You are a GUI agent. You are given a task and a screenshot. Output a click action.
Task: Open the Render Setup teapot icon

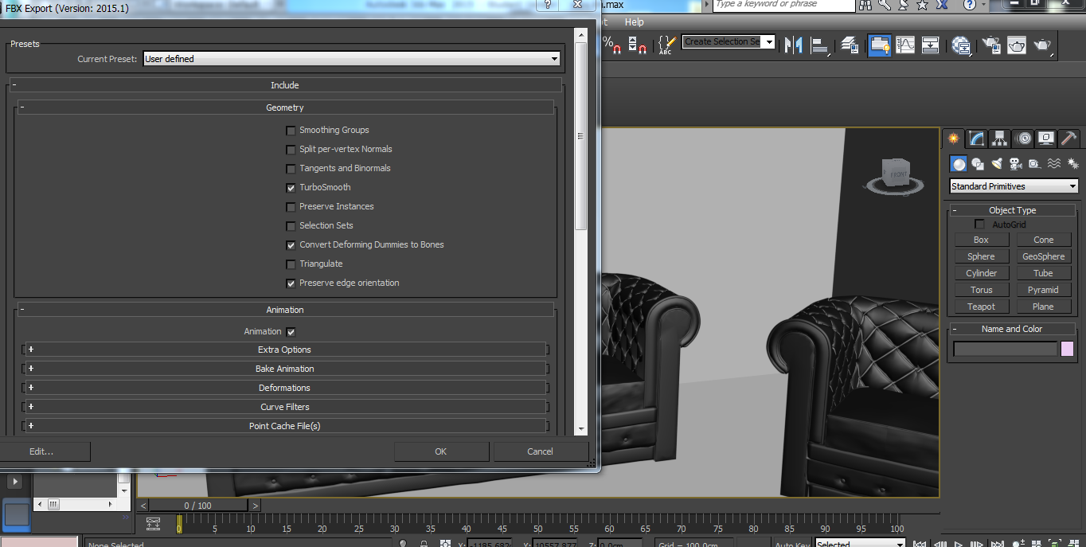pos(990,45)
